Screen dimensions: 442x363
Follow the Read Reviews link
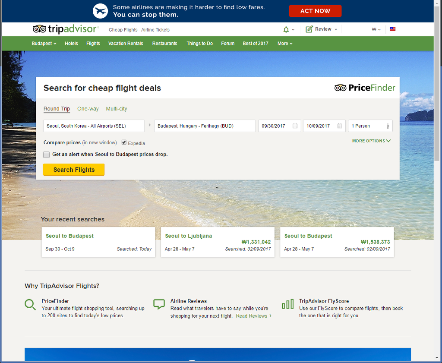coord(253,316)
